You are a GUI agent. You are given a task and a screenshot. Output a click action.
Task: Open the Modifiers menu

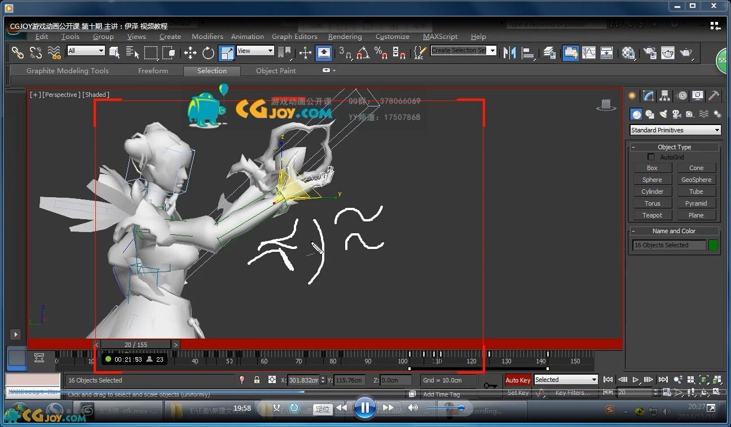(x=208, y=37)
